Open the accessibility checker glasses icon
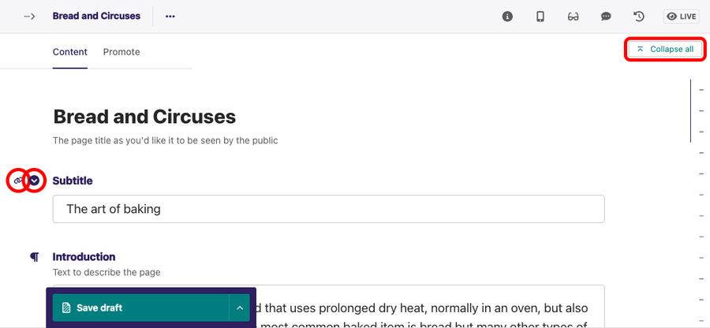 (x=574, y=17)
